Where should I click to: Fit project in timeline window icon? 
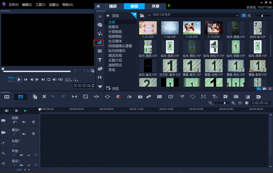[x=240, y=103]
